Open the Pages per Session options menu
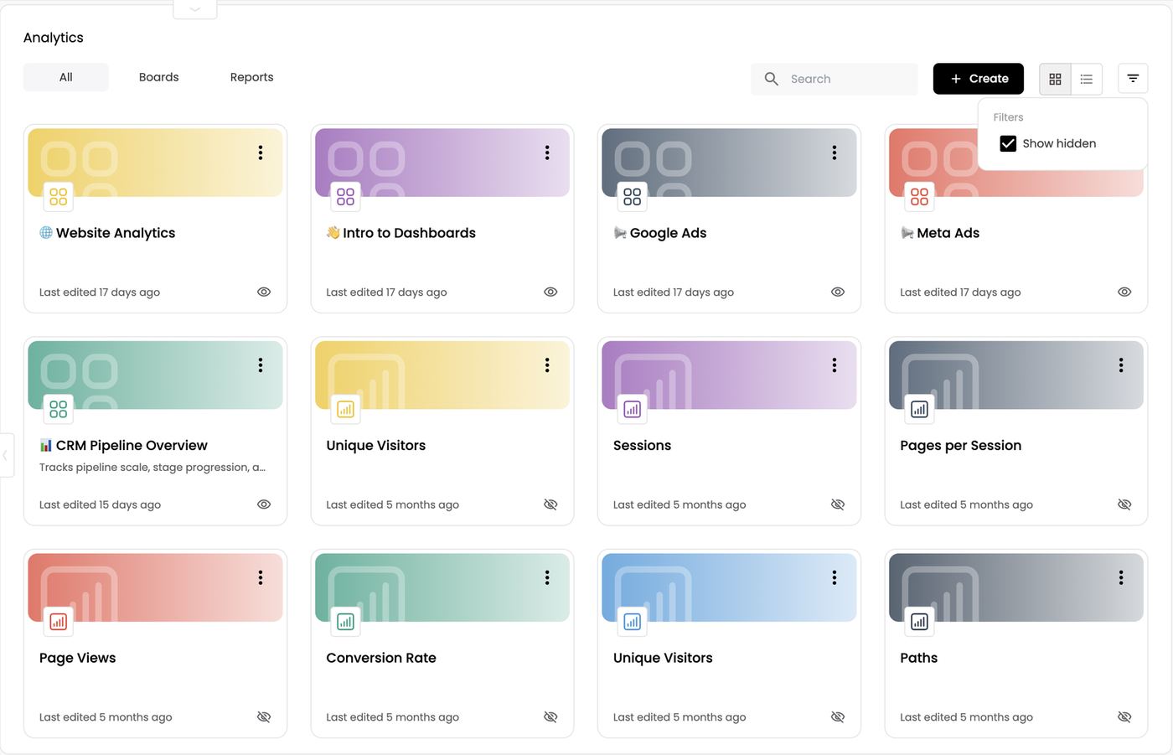Image resolution: width=1173 pixels, height=755 pixels. (x=1121, y=365)
